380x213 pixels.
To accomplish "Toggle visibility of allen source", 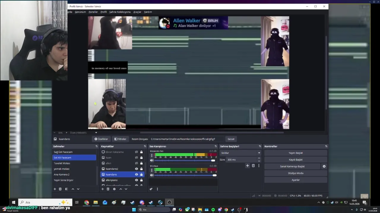I will (x=137, y=163).
